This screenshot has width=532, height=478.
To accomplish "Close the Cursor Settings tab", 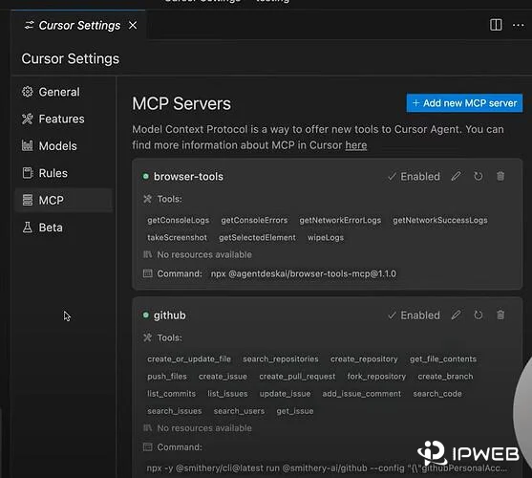I will 133,26.
